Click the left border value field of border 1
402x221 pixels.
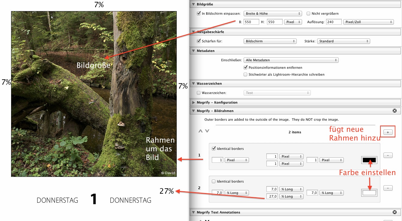point(217,160)
